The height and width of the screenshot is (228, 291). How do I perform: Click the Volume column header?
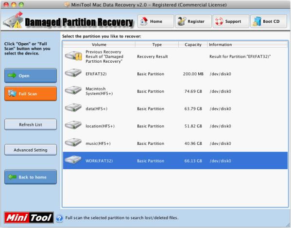[x=99, y=45]
